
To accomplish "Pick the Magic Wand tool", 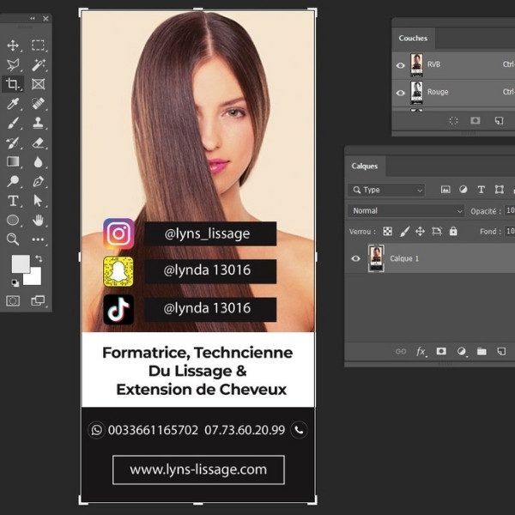I will point(38,65).
